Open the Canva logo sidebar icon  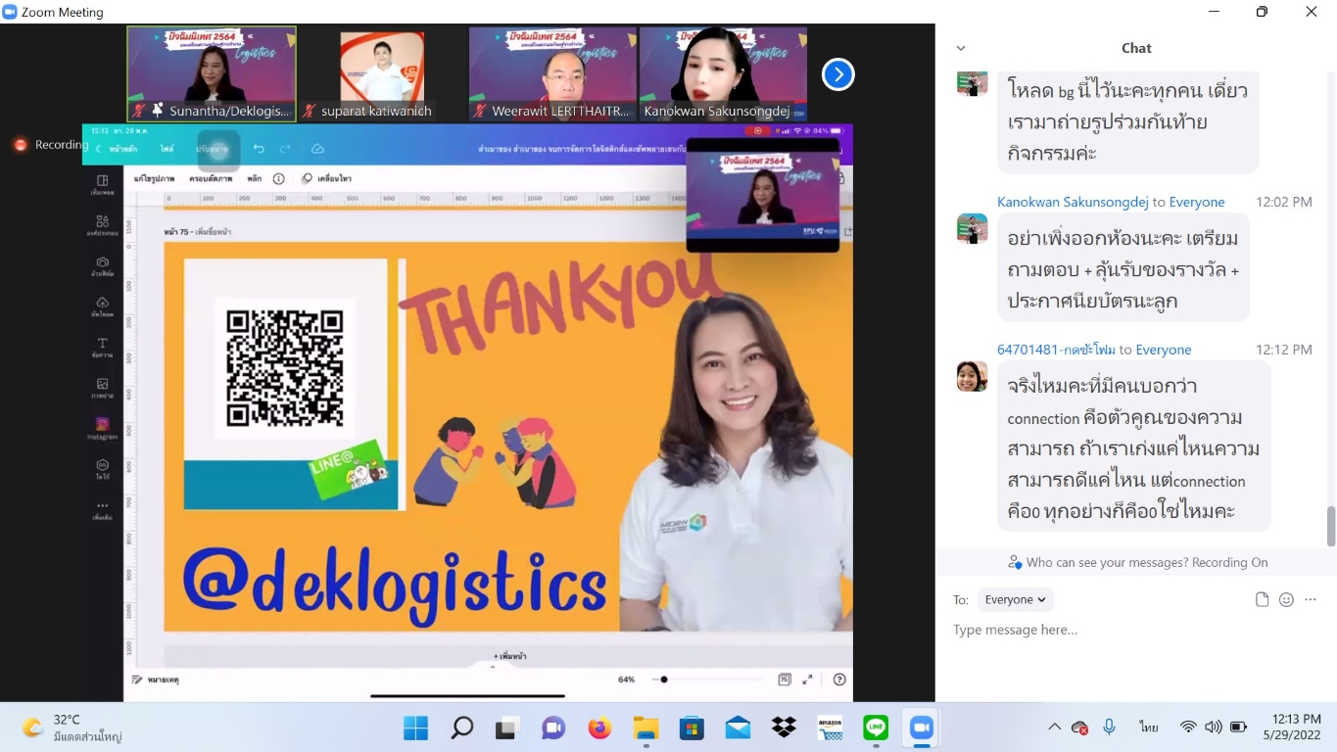(x=102, y=469)
